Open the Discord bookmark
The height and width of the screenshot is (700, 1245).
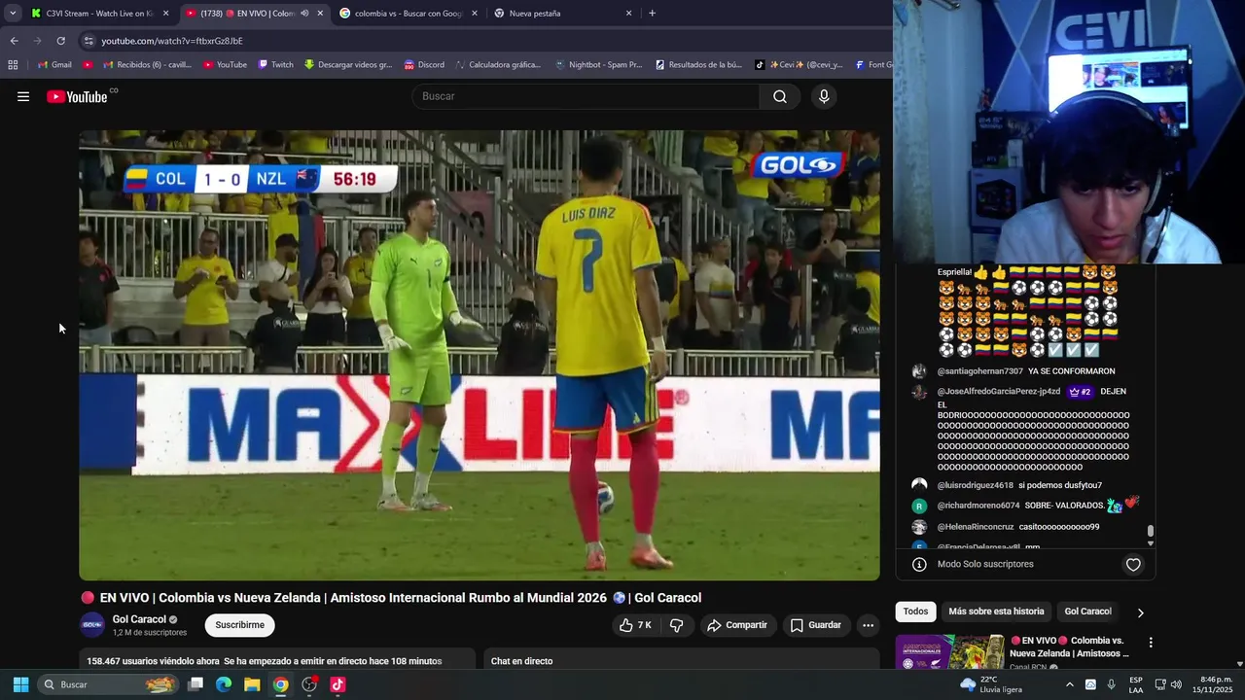(423, 65)
